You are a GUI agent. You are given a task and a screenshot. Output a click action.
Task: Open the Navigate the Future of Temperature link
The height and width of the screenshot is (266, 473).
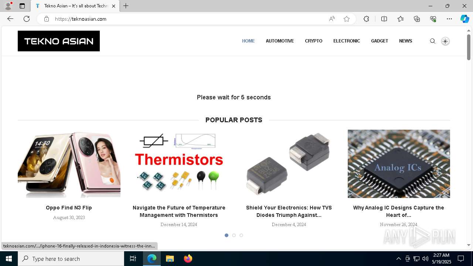coord(179,211)
